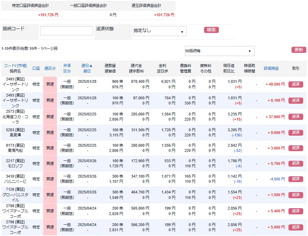308x236 pixels.
Task: Focus the 銘柄コード input field
Action: tap(67, 31)
